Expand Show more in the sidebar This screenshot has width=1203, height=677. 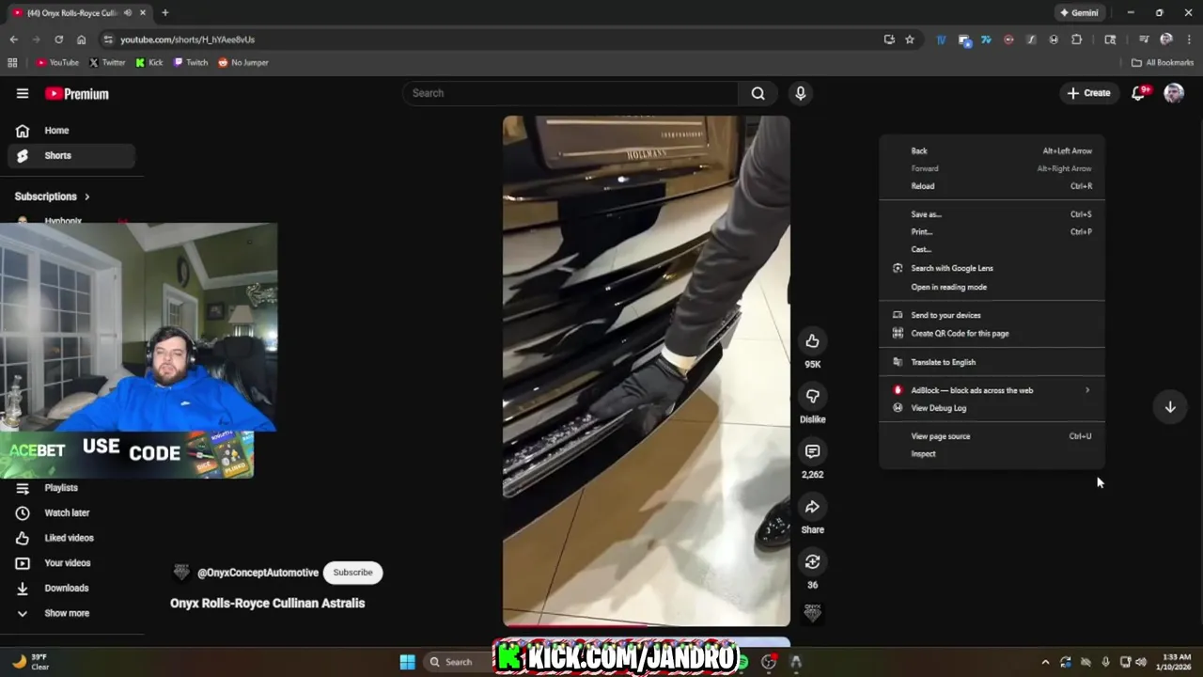pyautogui.click(x=71, y=613)
